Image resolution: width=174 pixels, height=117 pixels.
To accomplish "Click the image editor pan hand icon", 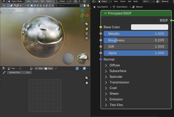I will point(87,83).
